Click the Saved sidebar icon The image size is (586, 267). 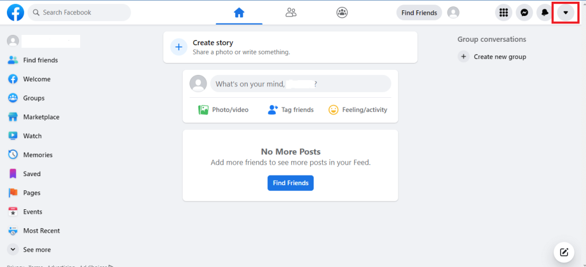click(x=13, y=174)
